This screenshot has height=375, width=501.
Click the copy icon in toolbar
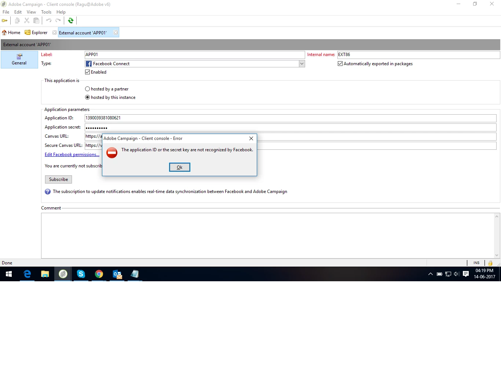(17, 21)
